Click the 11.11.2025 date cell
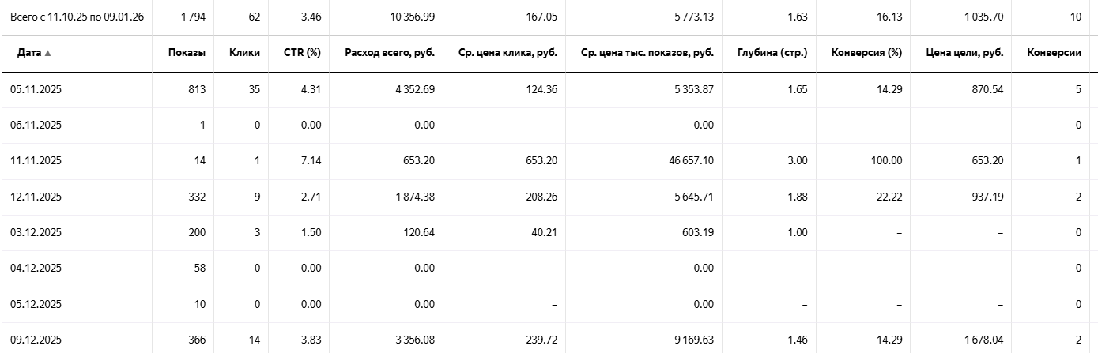The width and height of the screenshot is (1098, 353). pos(36,161)
